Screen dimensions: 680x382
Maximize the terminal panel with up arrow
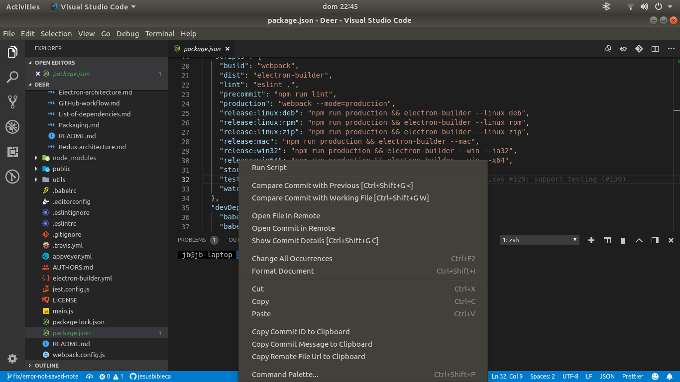(x=639, y=240)
